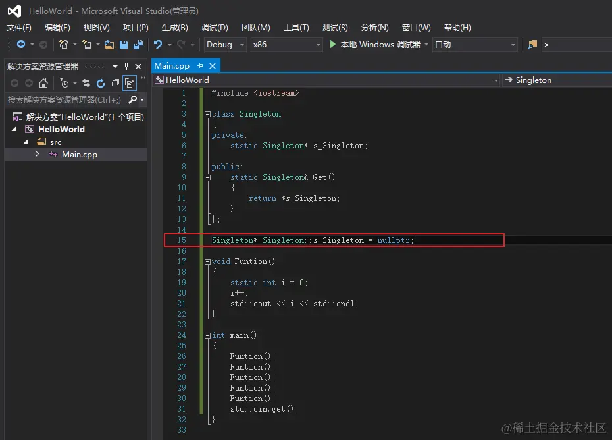This screenshot has width=612, height=440.
Task: Close the Solution Explorer panel
Action: click(x=138, y=66)
